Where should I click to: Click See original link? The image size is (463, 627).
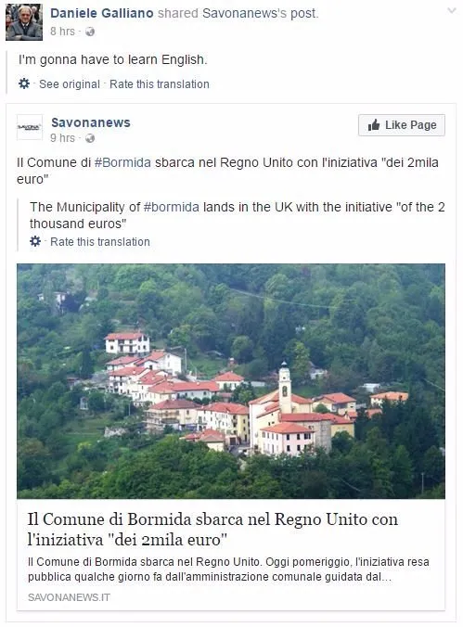[x=70, y=84]
